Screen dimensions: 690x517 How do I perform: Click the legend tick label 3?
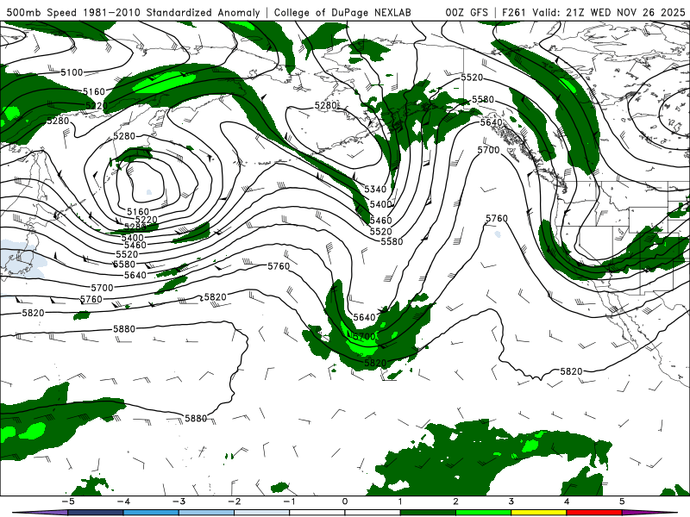pos(511,501)
